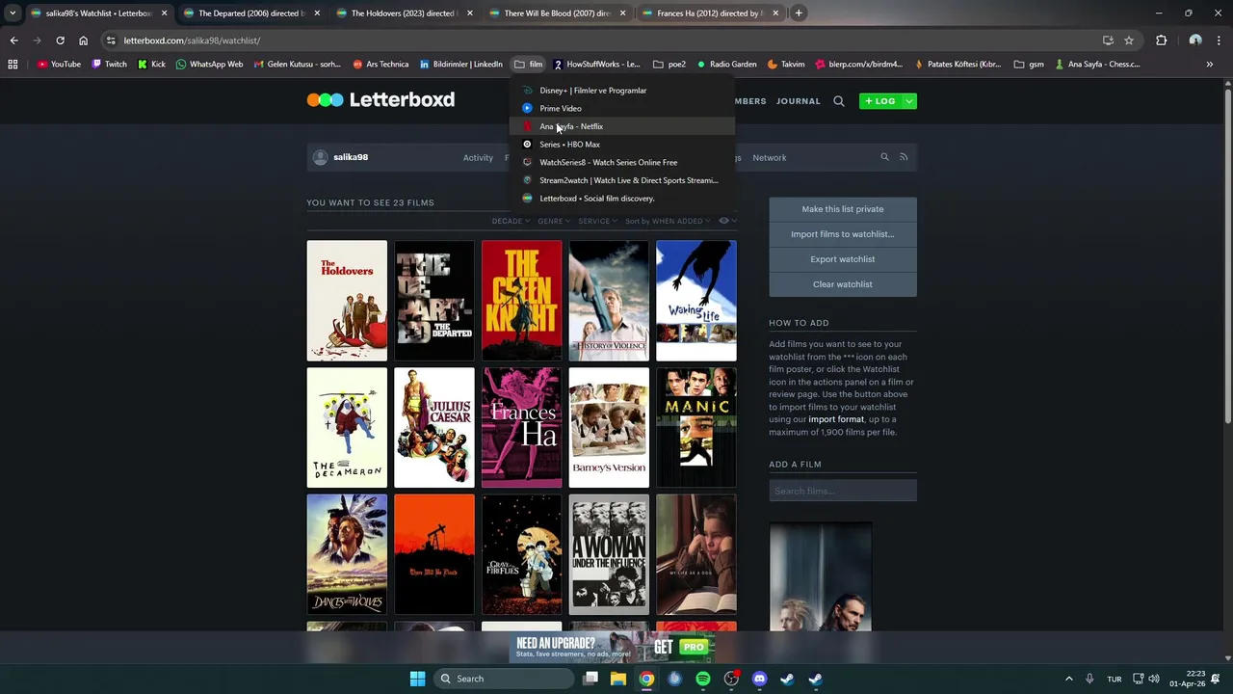The width and height of the screenshot is (1233, 694).
Task: Expand the SERVICE filter dropdown
Action: pyautogui.click(x=597, y=221)
